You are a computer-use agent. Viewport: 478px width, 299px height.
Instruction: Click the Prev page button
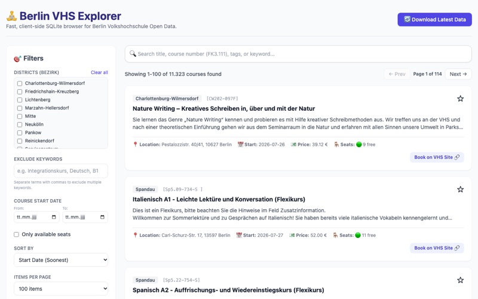coord(397,74)
